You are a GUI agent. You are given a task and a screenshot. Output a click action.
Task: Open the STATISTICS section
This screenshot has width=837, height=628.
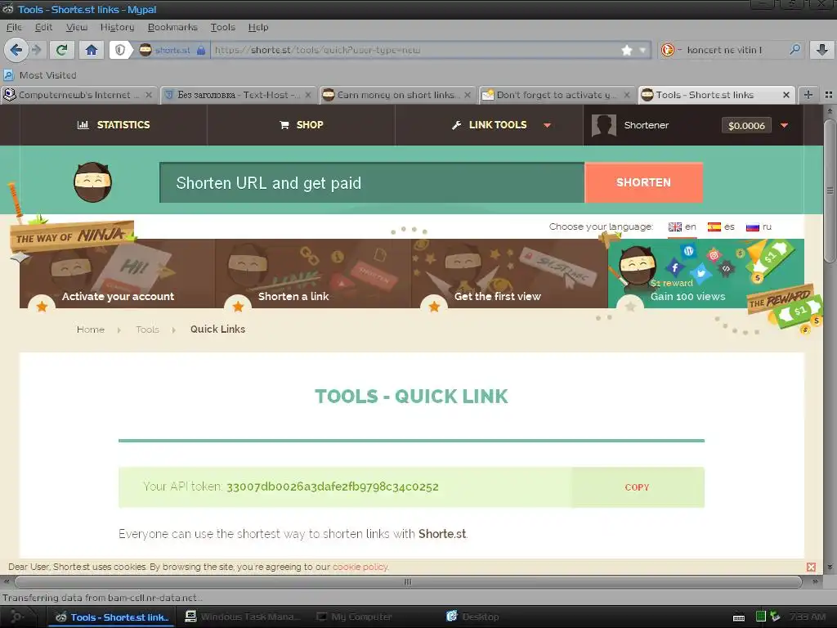pos(114,125)
